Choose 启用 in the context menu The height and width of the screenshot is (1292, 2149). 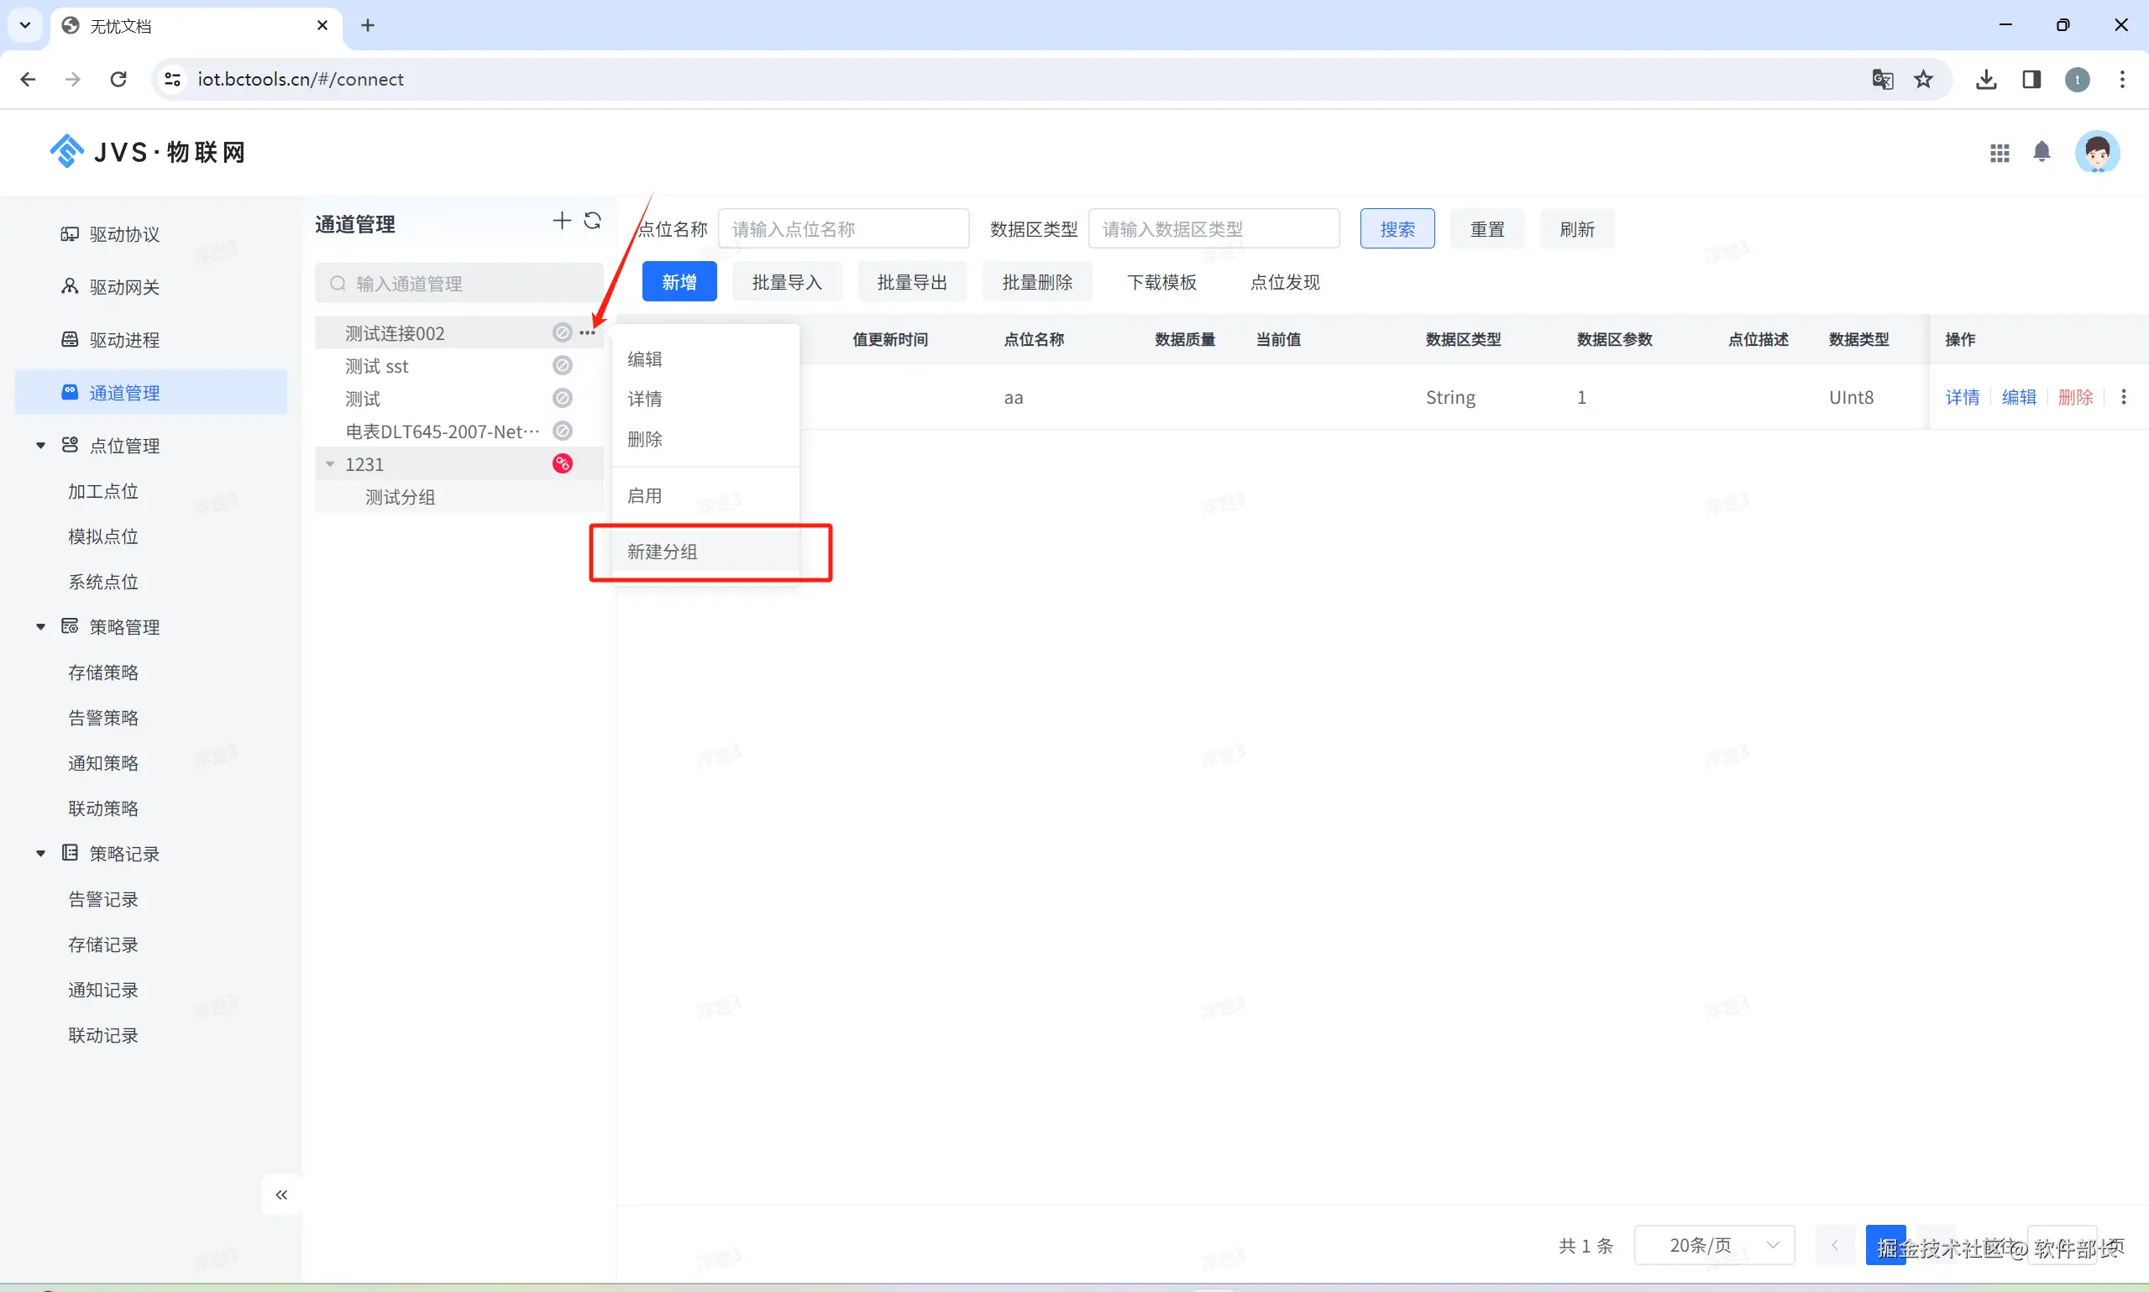(x=644, y=495)
